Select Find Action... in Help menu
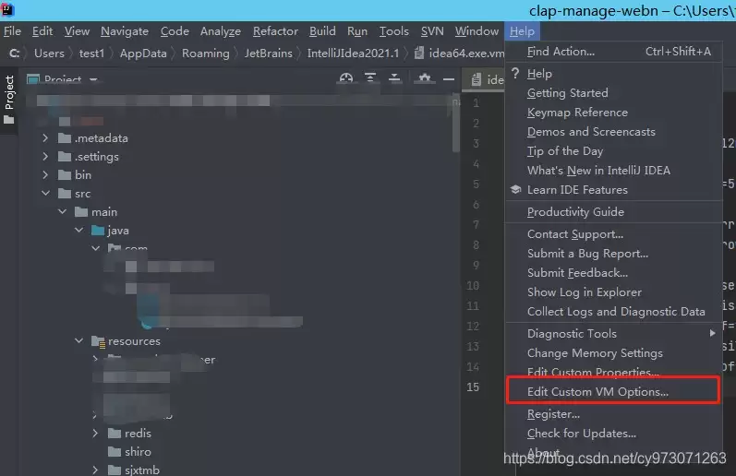The width and height of the screenshot is (736, 476). [613, 51]
